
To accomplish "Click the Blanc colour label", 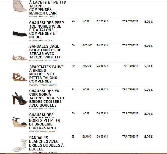I will click(x=86, y=136).
